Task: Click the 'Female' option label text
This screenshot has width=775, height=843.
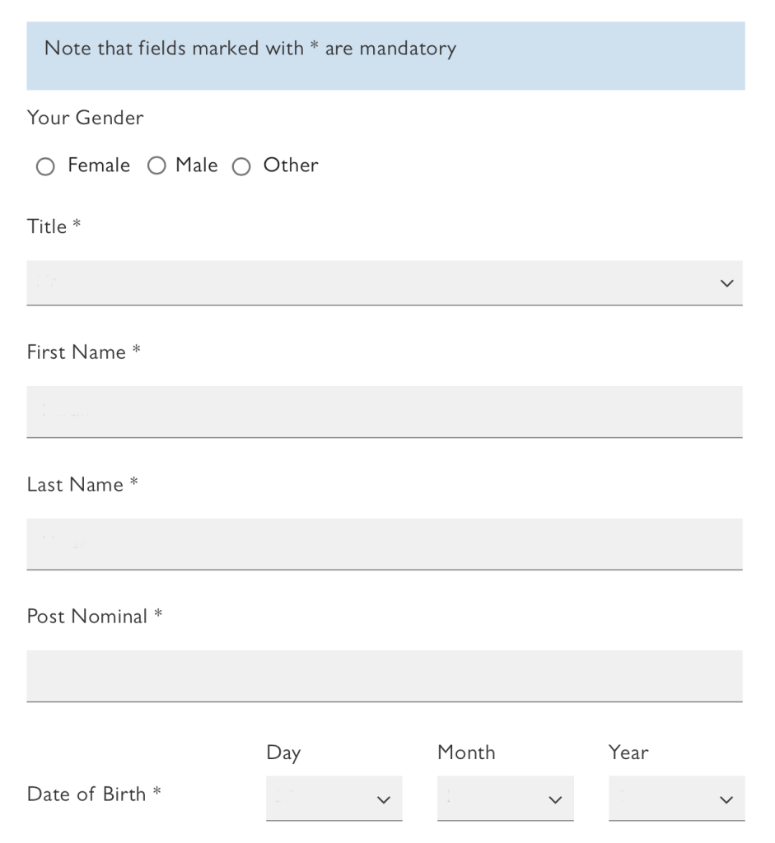Action: [99, 165]
